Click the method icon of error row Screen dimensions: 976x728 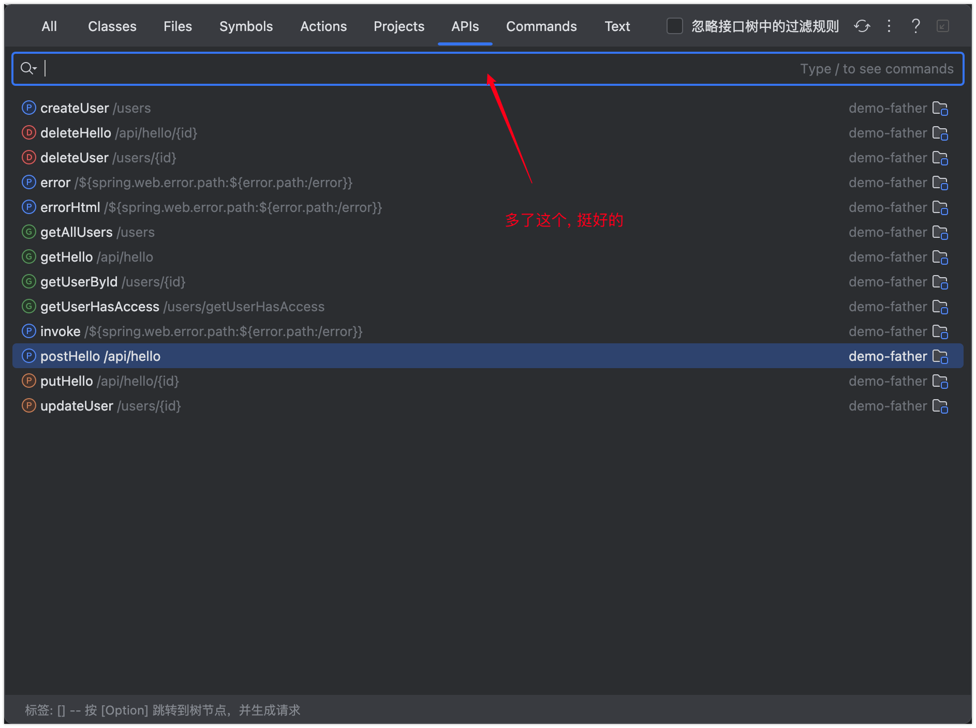click(x=29, y=182)
